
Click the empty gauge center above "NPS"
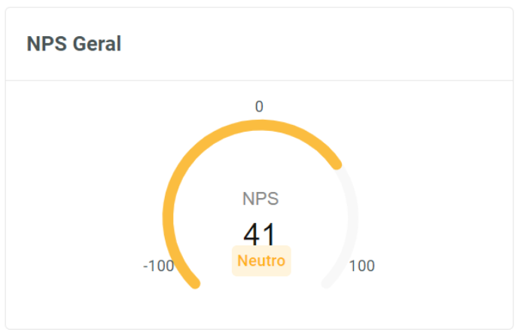[x=260, y=162]
